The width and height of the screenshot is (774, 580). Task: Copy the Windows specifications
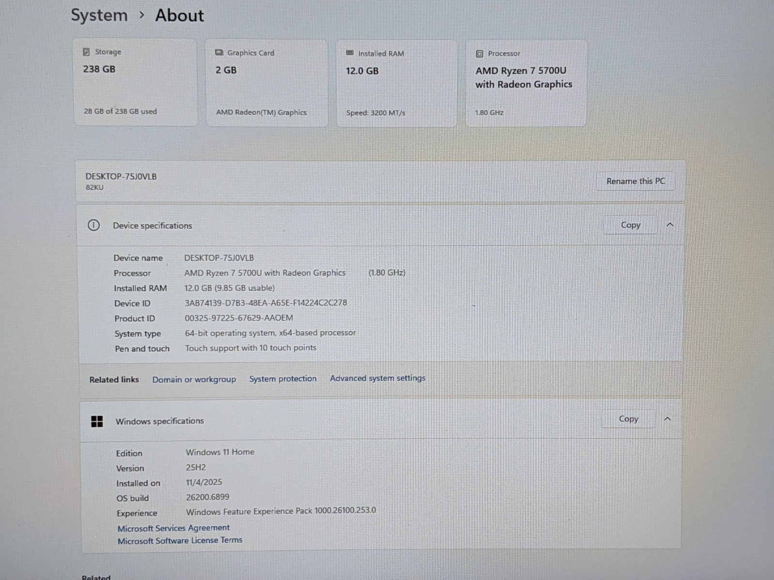pos(628,419)
